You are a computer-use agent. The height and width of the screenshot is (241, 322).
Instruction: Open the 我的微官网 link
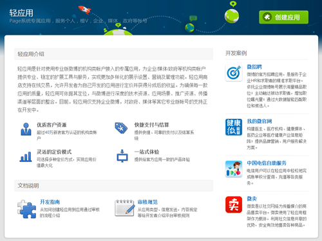(260, 121)
